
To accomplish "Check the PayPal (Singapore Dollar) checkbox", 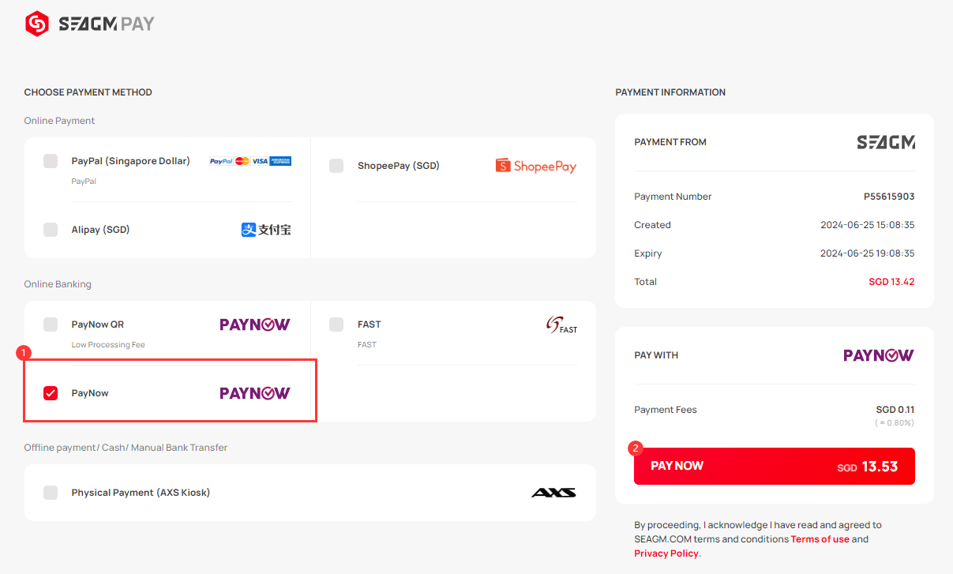I will pyautogui.click(x=51, y=161).
